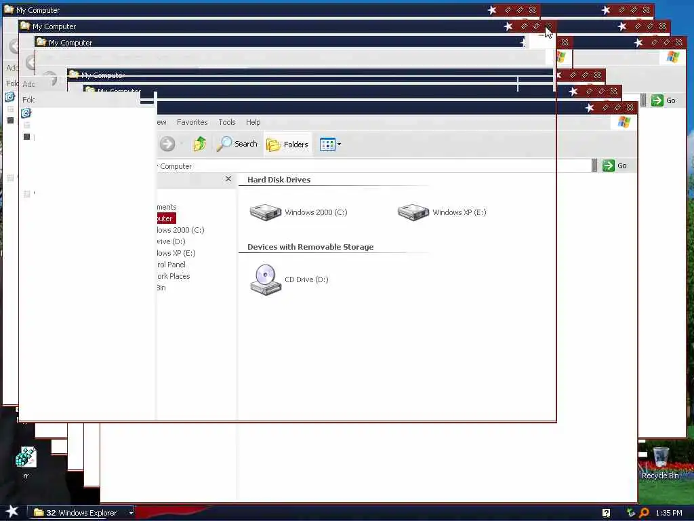Click the address bar showing Computer
This screenshot has height=521, width=694.
373,166
